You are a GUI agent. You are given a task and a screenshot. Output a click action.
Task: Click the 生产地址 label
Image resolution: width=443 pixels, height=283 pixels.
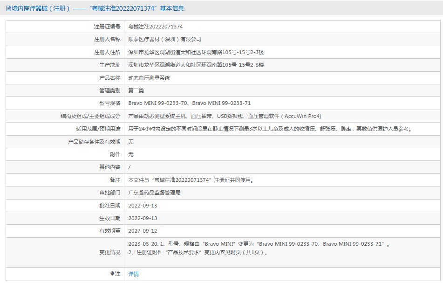pos(109,65)
